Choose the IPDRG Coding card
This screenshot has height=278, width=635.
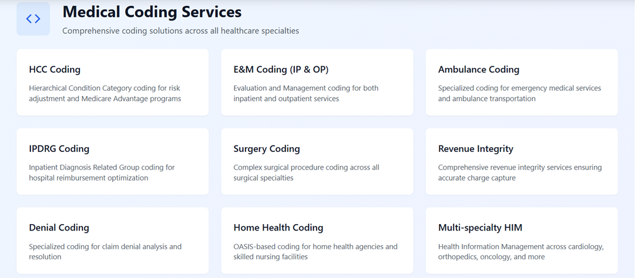(113, 162)
